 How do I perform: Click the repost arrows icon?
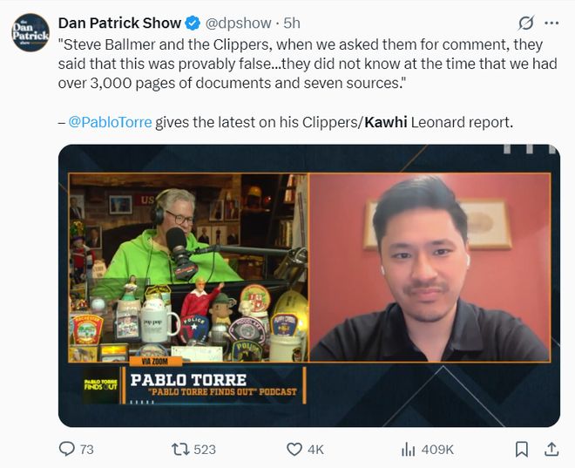point(180,449)
